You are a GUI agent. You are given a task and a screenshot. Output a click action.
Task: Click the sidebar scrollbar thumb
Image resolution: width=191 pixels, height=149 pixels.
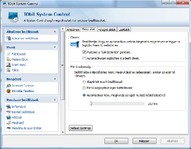tap(63, 66)
